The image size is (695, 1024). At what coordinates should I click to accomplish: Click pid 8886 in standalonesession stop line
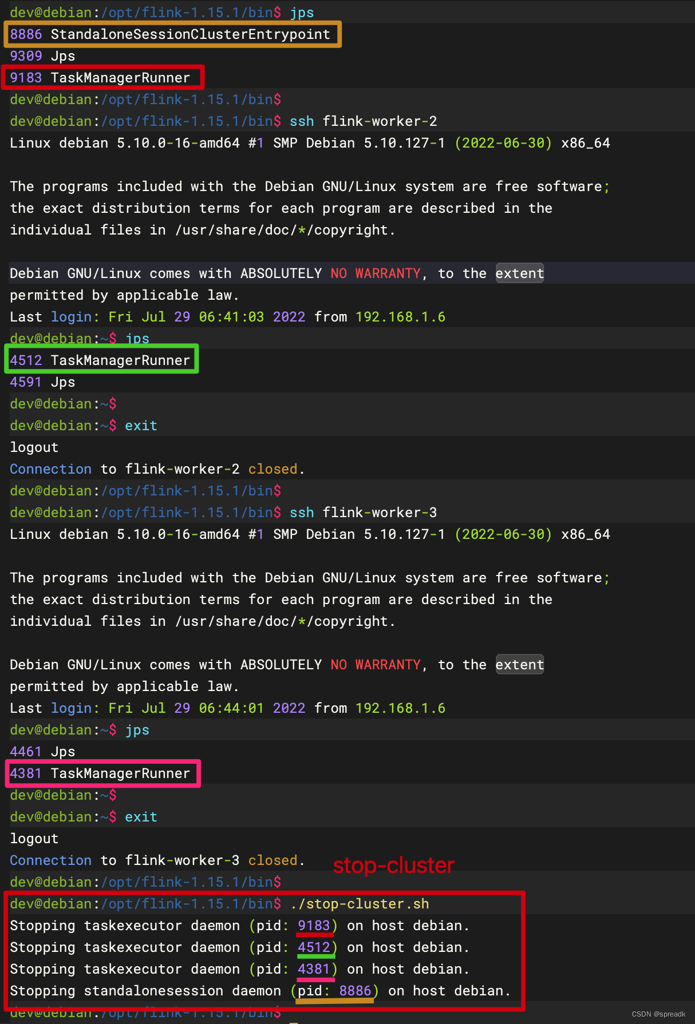[355, 991]
